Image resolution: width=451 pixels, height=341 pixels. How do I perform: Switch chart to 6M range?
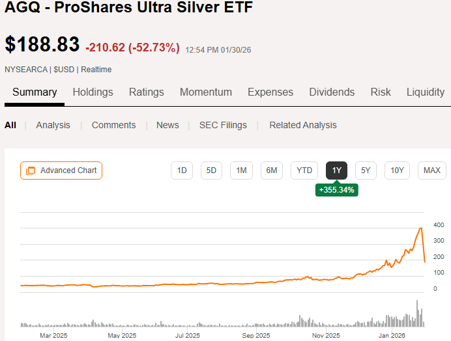[272, 170]
